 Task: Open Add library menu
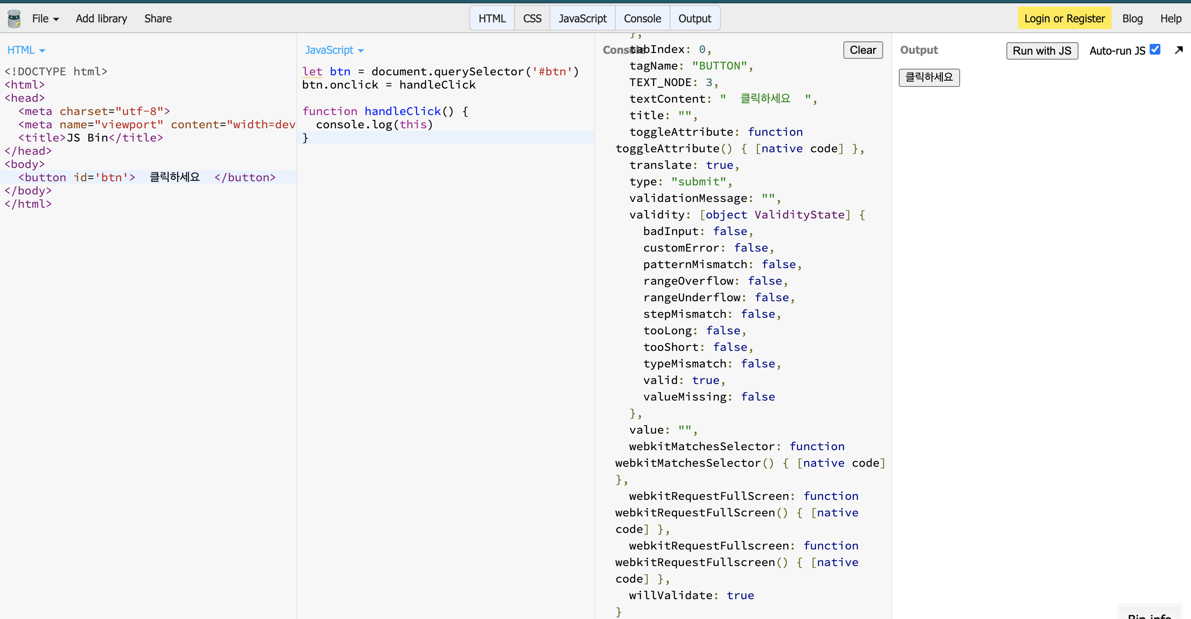[101, 19]
